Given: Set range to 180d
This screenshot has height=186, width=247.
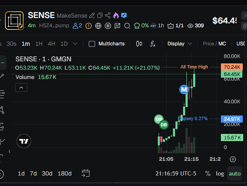Looking at the screenshot, I should pyautogui.click(x=64, y=173).
